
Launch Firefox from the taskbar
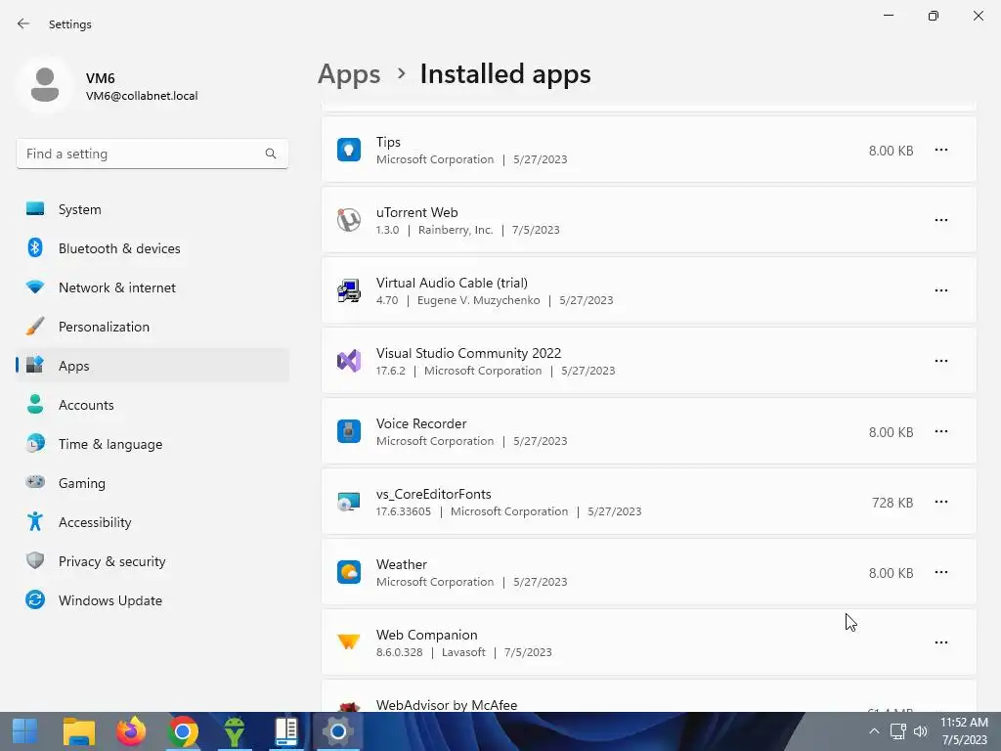tap(131, 731)
